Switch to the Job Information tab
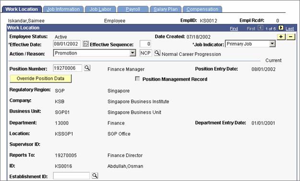 click(63, 9)
